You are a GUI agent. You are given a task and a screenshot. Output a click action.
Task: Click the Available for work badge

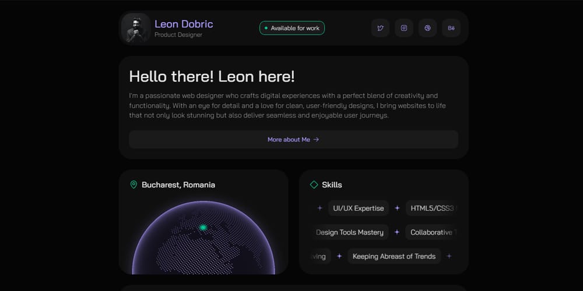(x=292, y=28)
